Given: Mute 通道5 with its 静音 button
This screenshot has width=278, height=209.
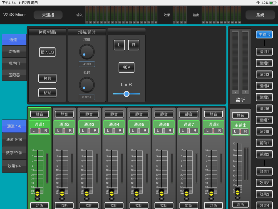Looking at the screenshot, I should [139, 114].
